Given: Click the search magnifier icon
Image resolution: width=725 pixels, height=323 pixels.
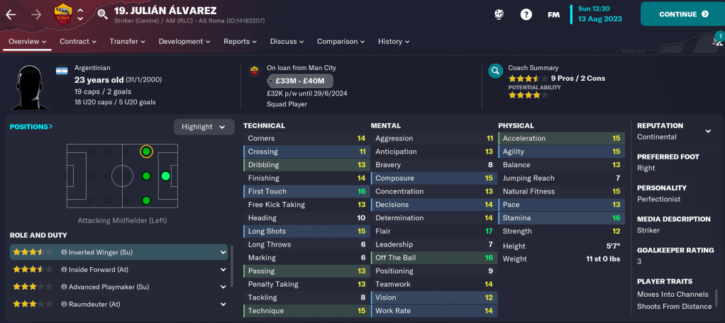Looking at the screenshot, I should point(102,14).
